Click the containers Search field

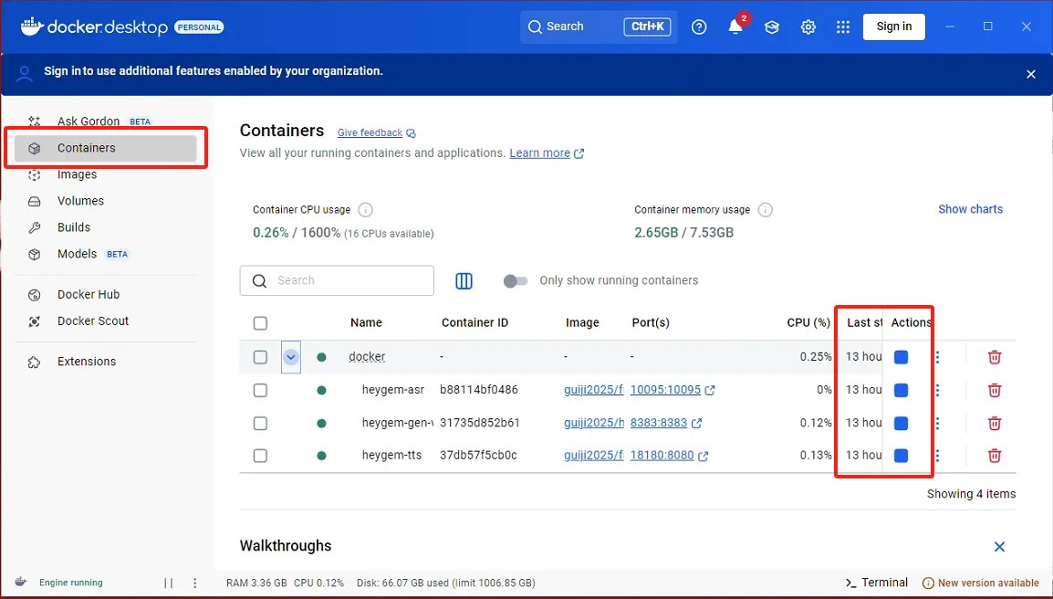pos(337,281)
